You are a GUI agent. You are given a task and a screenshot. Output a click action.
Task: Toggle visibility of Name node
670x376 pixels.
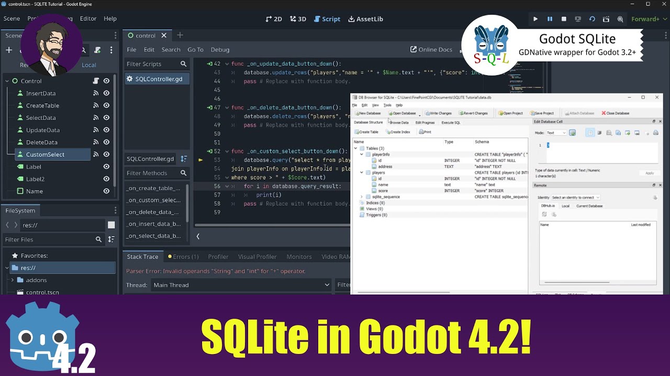pos(106,191)
